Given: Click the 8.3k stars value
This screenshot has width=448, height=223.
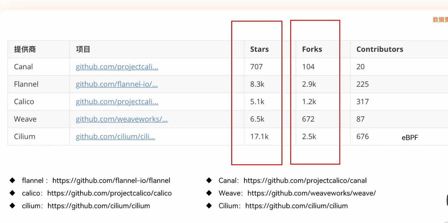Looking at the screenshot, I should pyautogui.click(x=257, y=84).
